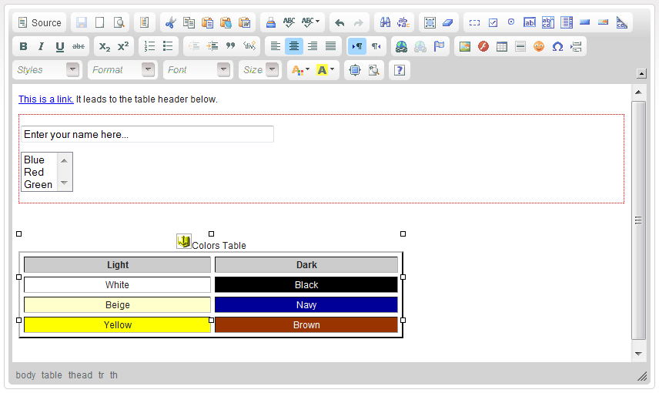This screenshot has height=393, width=659.
Task: Open the text color picker
Action: coord(299,70)
